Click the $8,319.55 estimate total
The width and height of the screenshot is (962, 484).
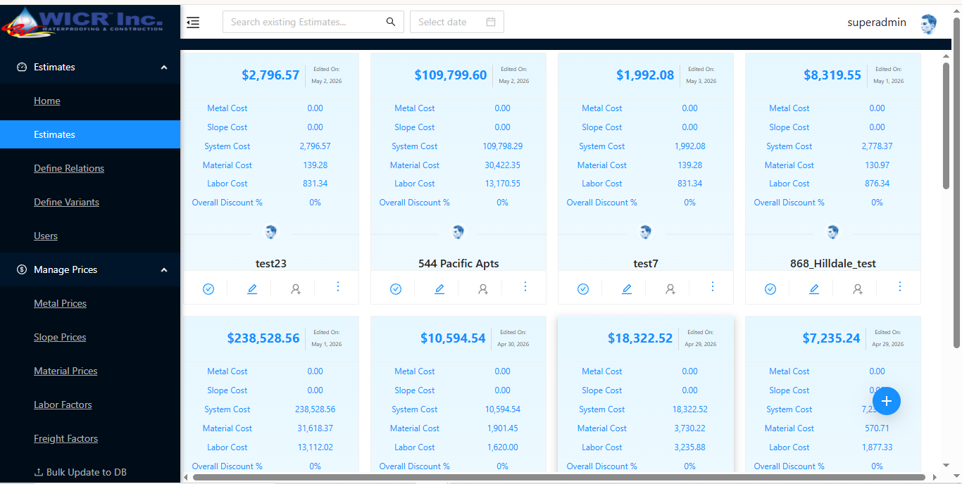(832, 75)
